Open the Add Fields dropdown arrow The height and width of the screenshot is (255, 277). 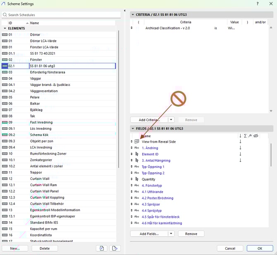[171, 234]
